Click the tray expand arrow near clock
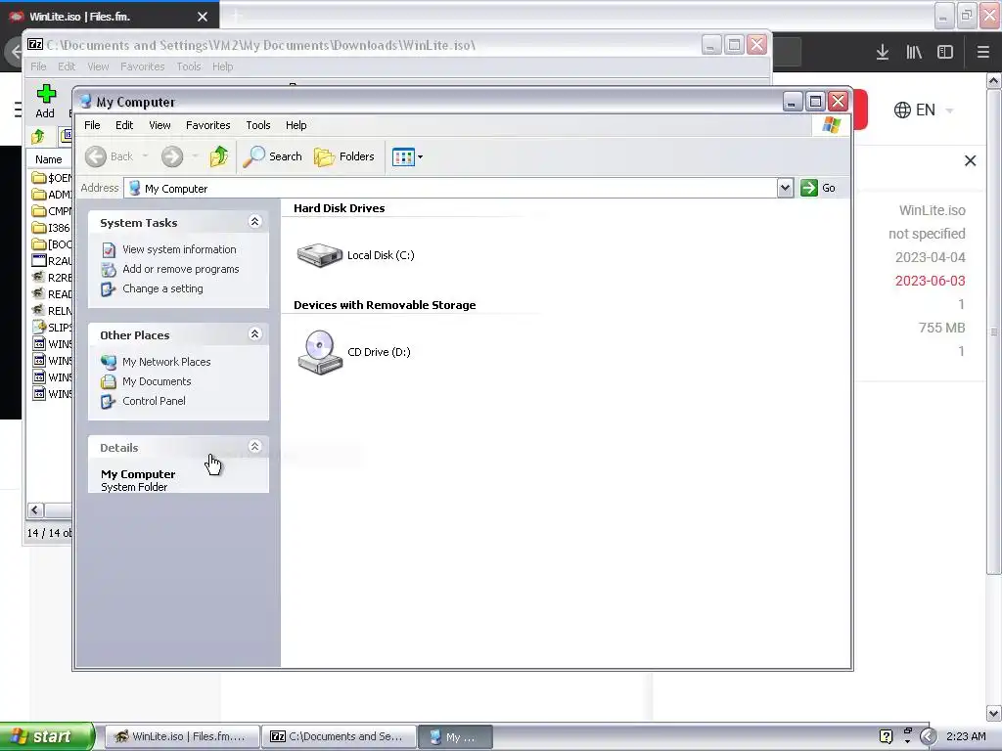The width and height of the screenshot is (1002, 751). tap(928, 736)
